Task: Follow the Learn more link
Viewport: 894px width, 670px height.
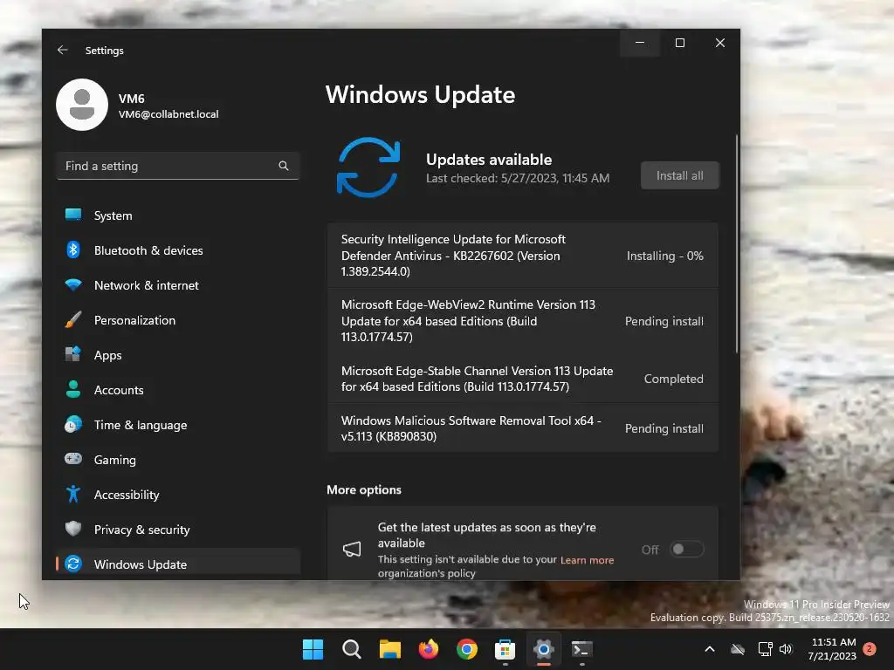Action: pyautogui.click(x=587, y=560)
